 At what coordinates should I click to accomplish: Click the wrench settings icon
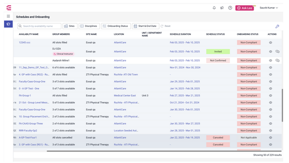[x=277, y=26]
